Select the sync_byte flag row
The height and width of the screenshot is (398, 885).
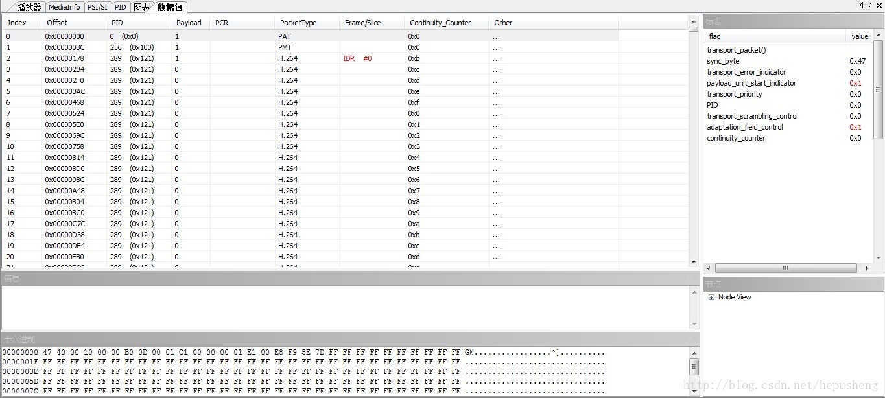[788, 61]
